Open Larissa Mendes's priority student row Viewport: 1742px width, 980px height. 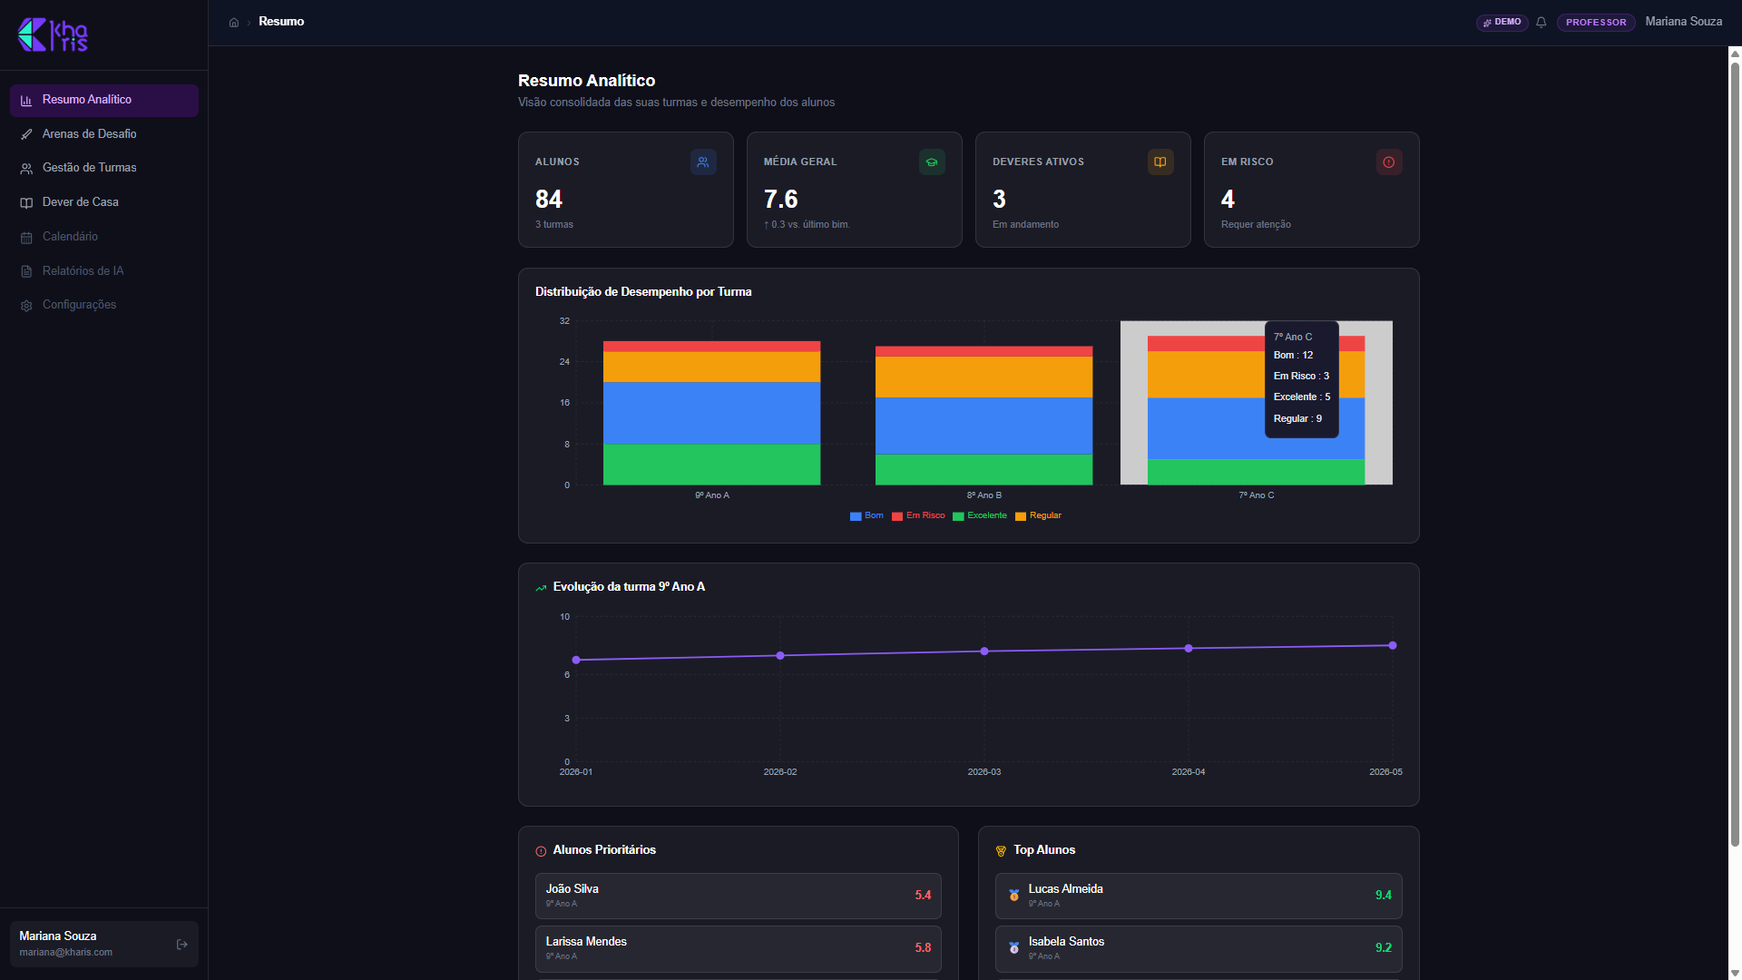[x=739, y=948]
